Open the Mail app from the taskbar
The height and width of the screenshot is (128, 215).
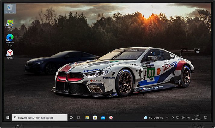[x=103, y=117]
